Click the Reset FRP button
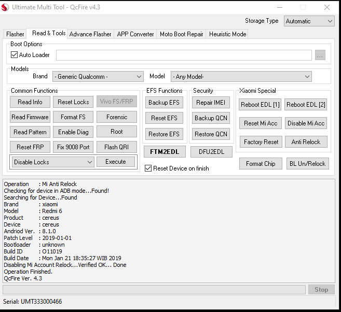 30,147
